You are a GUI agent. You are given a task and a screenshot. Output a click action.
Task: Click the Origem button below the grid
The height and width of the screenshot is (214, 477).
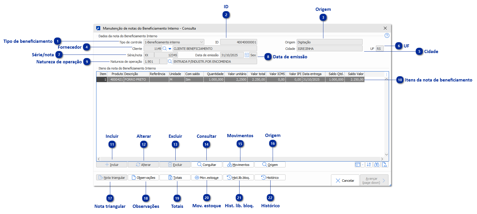(x=270, y=165)
